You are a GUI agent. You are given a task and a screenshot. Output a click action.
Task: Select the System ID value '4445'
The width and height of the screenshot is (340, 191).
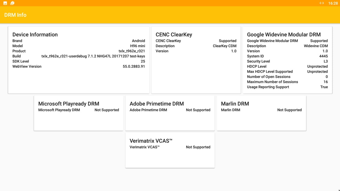pyautogui.click(x=324, y=56)
